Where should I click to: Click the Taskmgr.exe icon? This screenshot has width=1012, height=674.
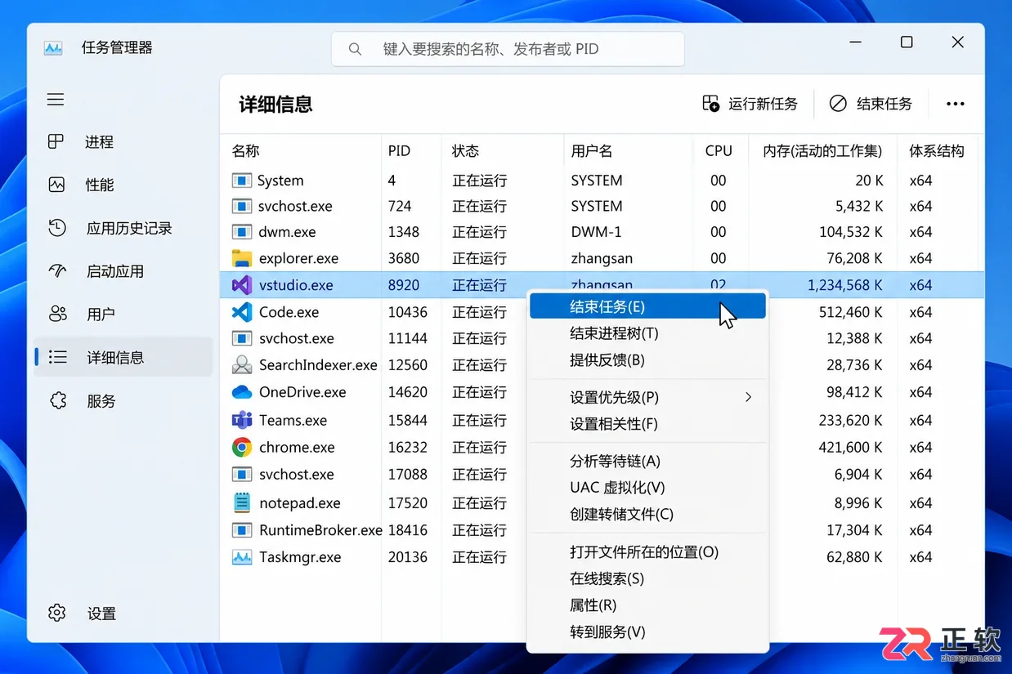pos(242,557)
